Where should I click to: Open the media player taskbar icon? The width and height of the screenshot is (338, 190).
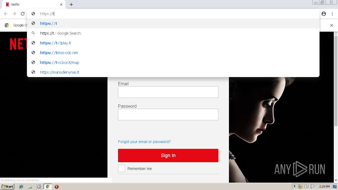39,187
